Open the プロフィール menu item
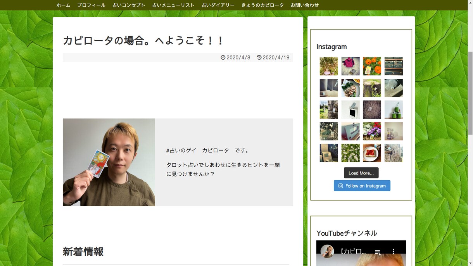Screen dimensions: 473x266 91,5
